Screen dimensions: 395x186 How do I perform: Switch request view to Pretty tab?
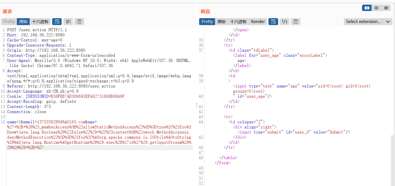click(9, 21)
